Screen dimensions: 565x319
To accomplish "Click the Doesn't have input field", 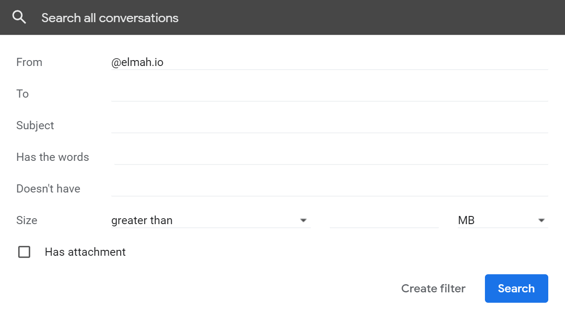I will click(x=329, y=188).
